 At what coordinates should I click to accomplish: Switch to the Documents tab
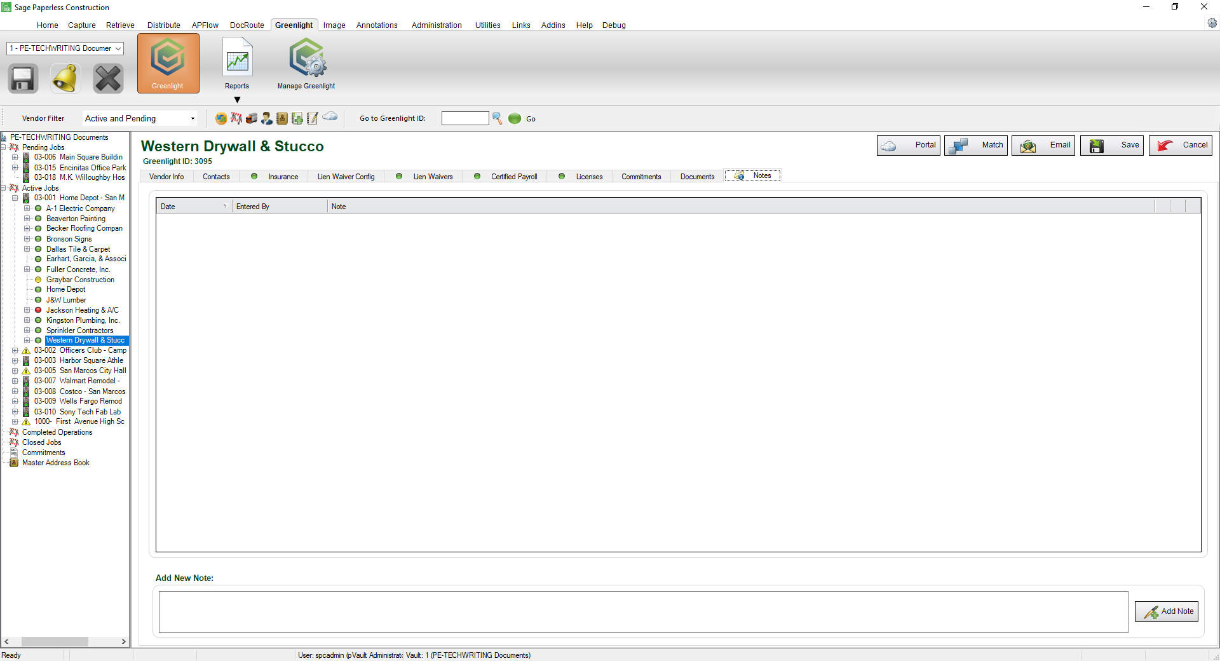(697, 177)
